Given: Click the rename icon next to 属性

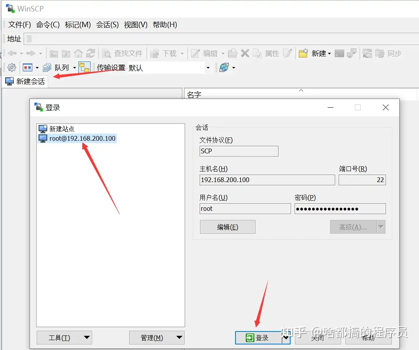Looking at the screenshot, I should tap(287, 53).
